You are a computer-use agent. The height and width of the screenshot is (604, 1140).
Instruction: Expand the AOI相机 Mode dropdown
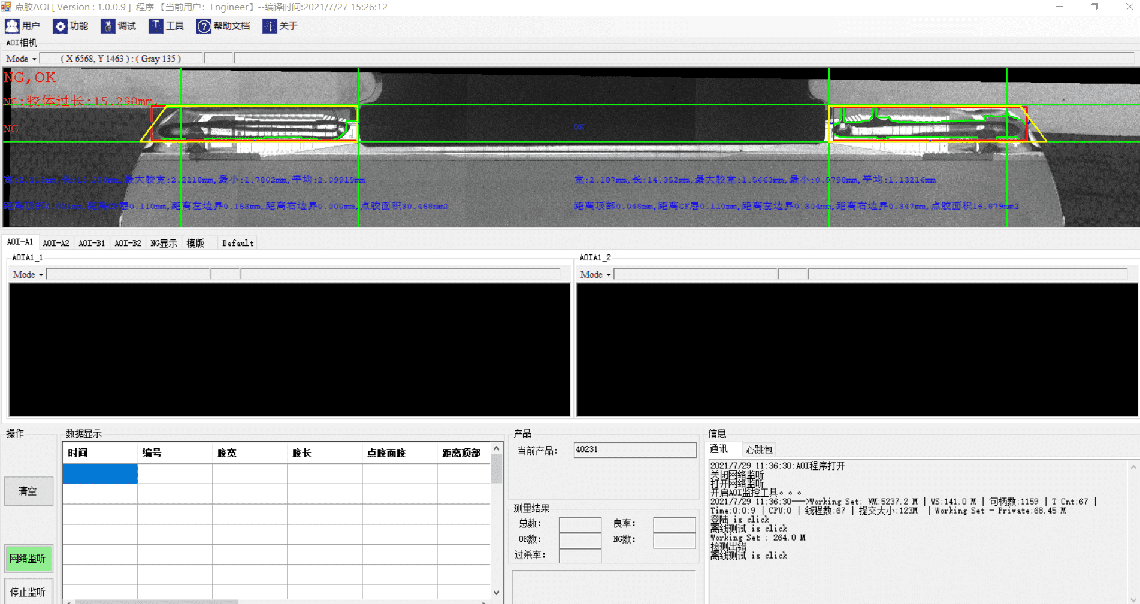[22, 59]
